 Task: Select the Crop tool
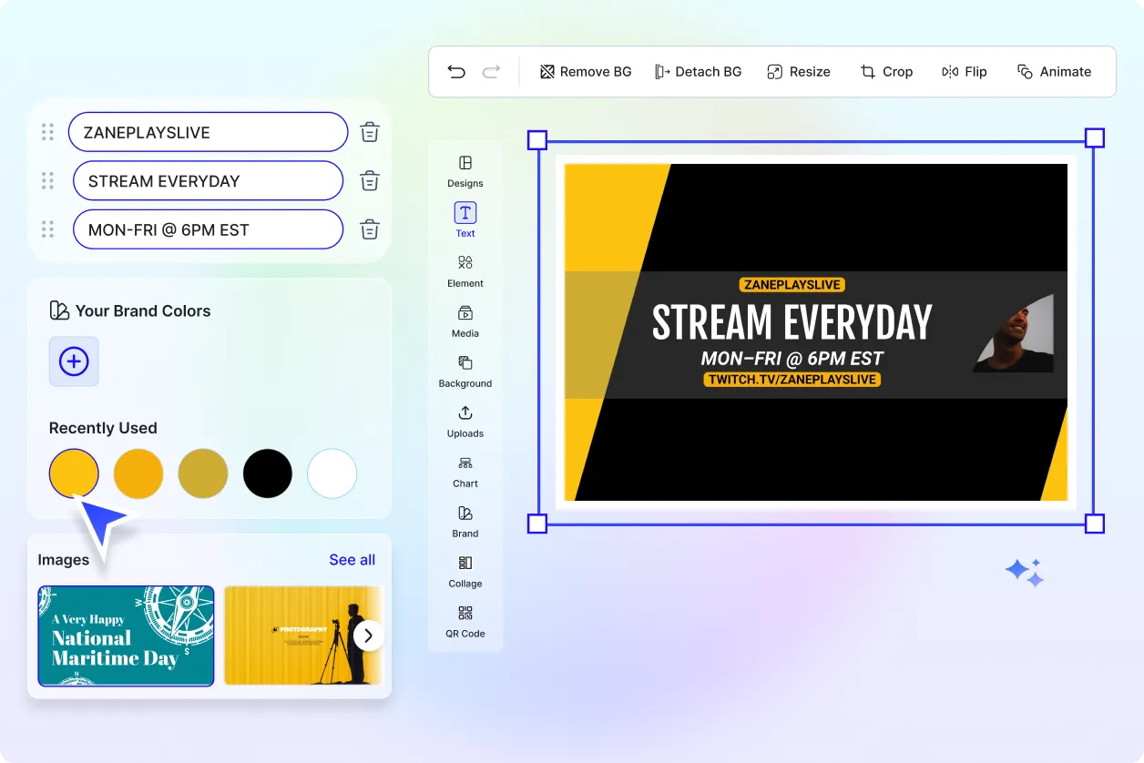[x=886, y=71]
